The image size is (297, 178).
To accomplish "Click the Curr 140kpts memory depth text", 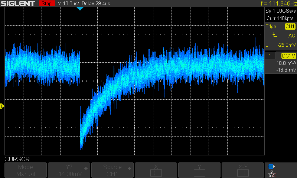I will tap(280, 18).
